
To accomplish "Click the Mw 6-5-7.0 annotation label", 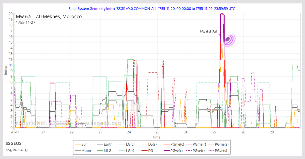I will pos(208,32).
